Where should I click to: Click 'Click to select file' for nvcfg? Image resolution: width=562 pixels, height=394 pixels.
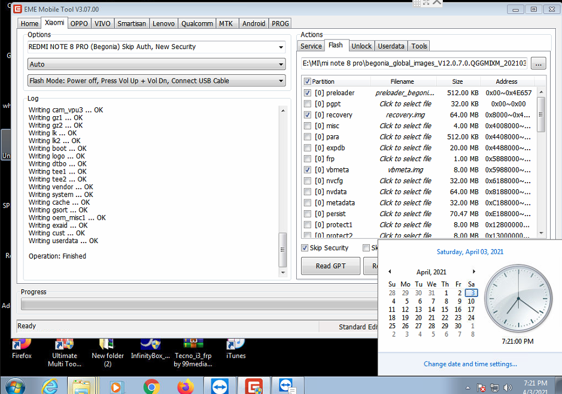click(x=405, y=181)
